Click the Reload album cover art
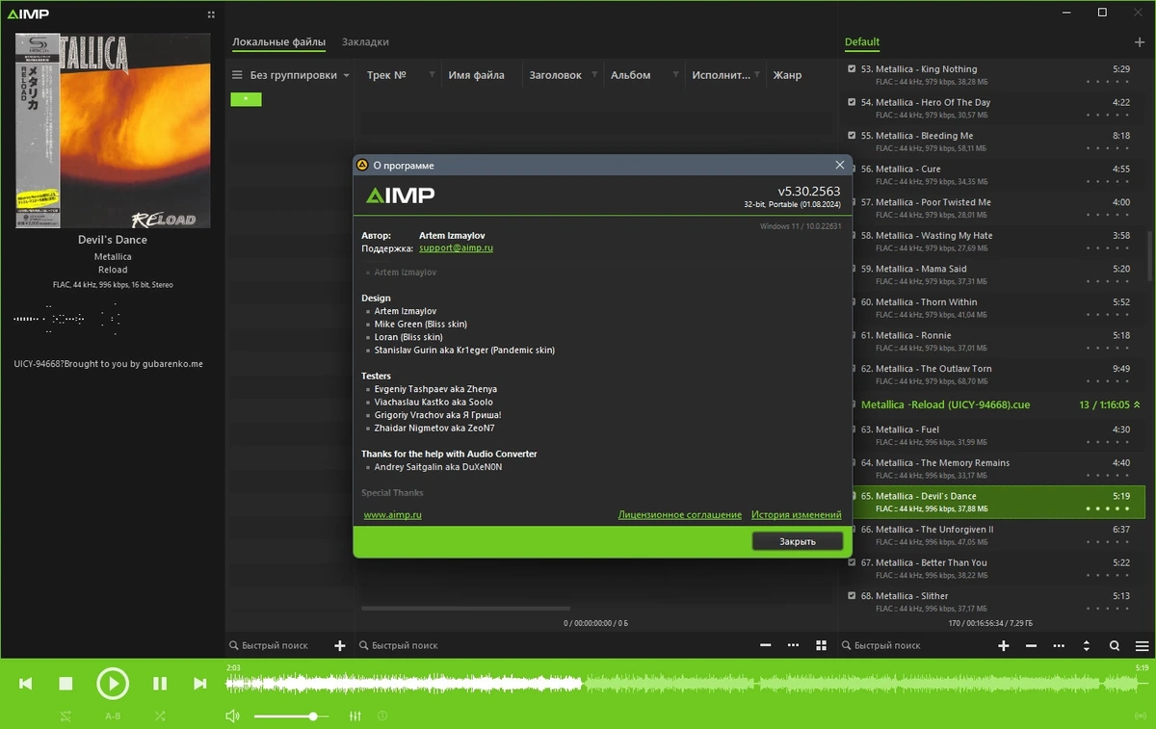This screenshot has height=729, width=1156. click(113, 131)
